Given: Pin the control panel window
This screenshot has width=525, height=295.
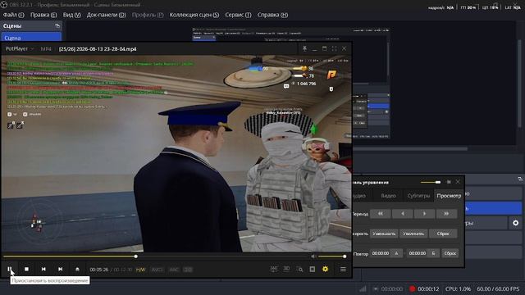Looking at the screenshot, I should pyautogui.click(x=449, y=182).
